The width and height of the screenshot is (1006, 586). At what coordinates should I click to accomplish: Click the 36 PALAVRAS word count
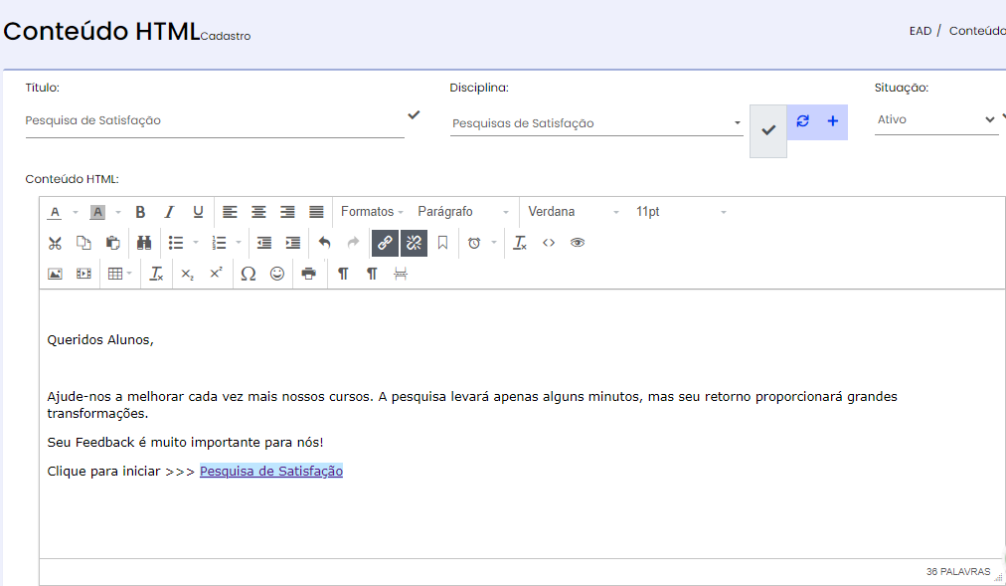tap(958, 571)
